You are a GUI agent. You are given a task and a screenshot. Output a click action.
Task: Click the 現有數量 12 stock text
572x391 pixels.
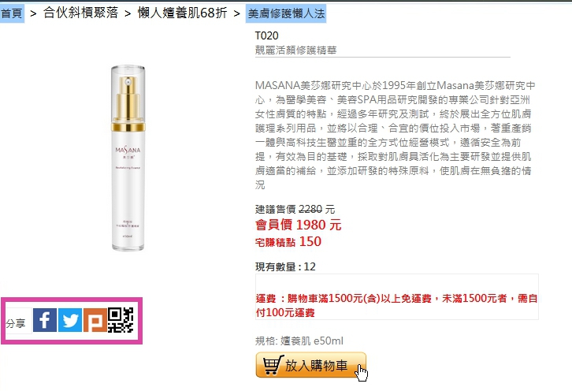[x=285, y=267]
